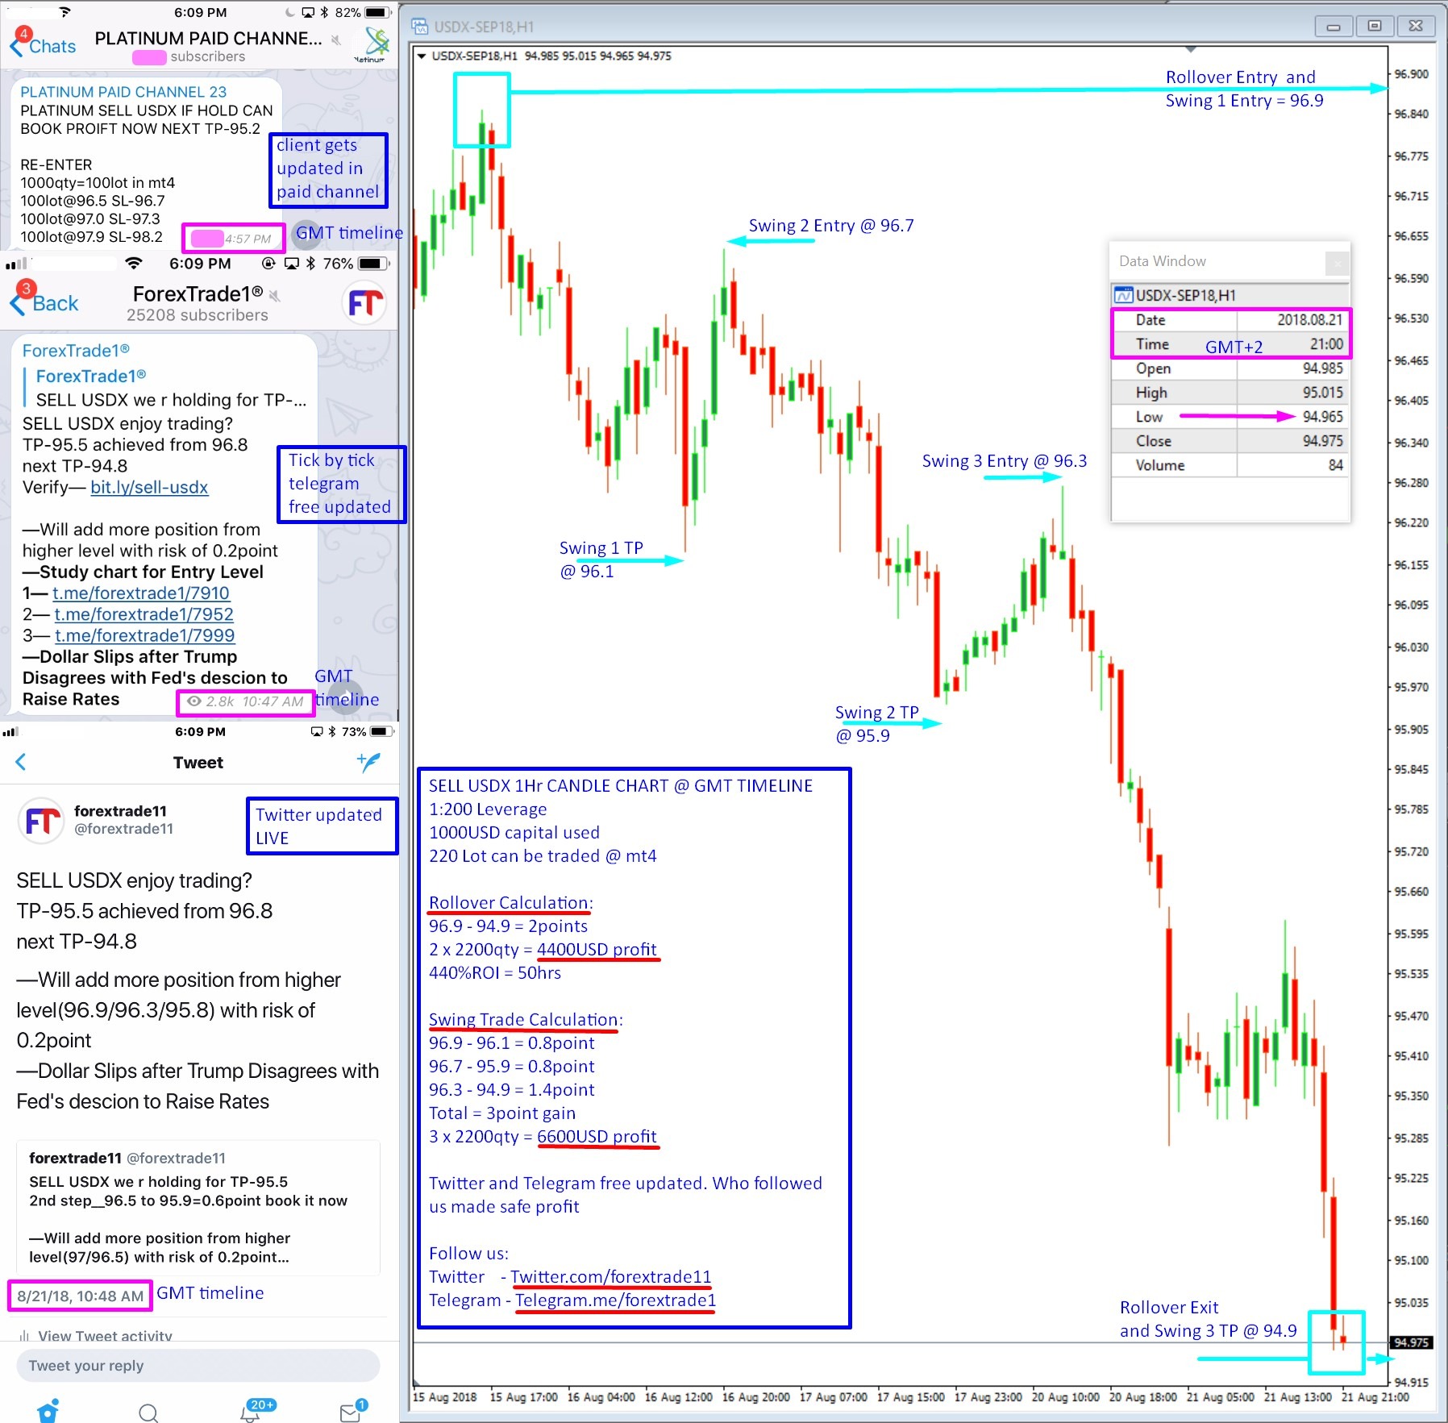This screenshot has height=1423, width=1448.
Task: Open link t.me/forextrade1/7910
Action: (141, 593)
